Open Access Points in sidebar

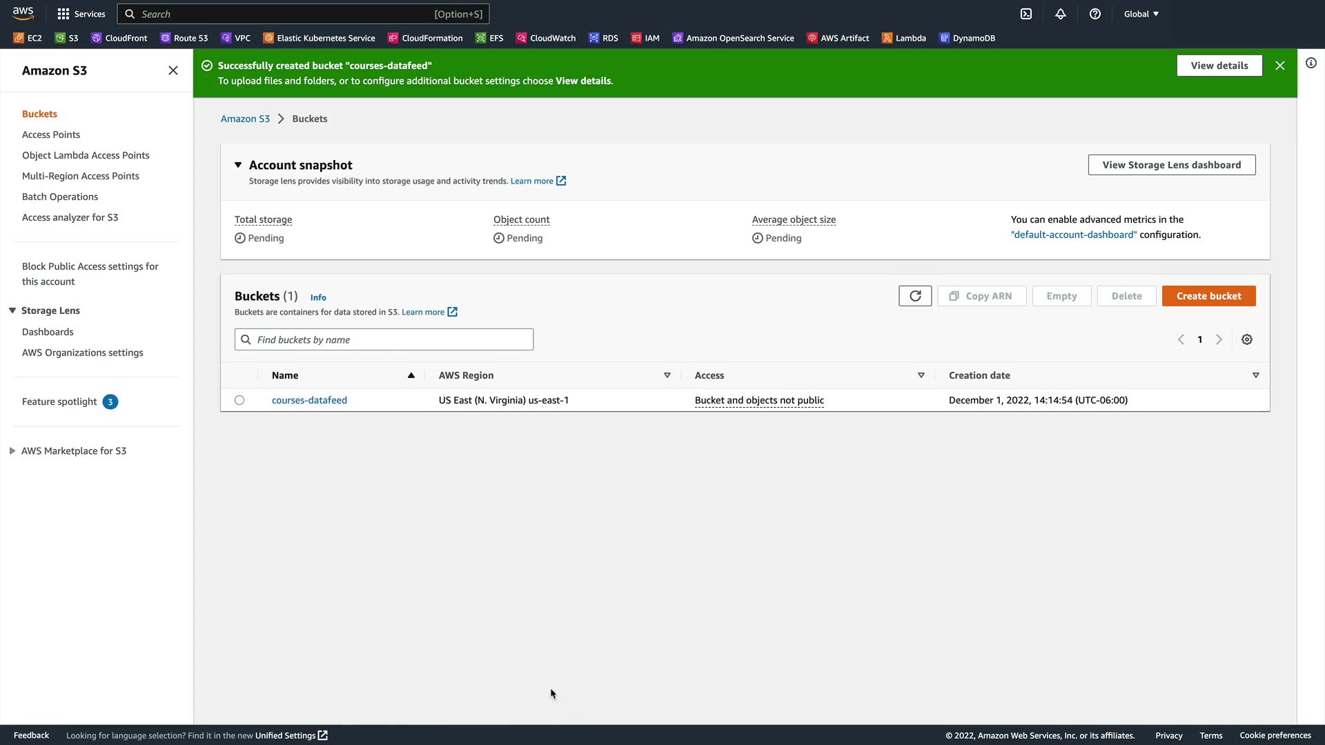[x=51, y=135]
